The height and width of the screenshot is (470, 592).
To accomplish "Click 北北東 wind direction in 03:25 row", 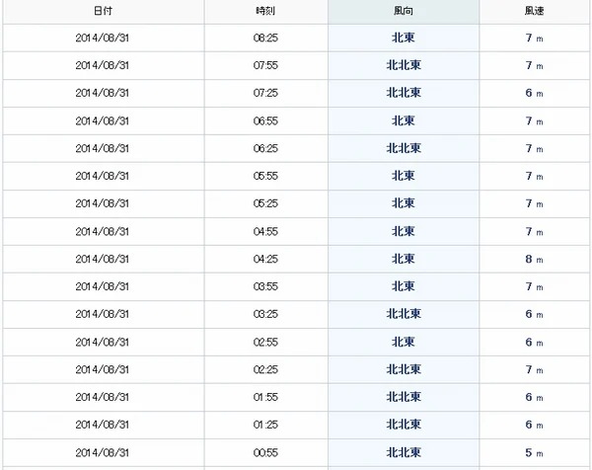I will (x=404, y=314).
